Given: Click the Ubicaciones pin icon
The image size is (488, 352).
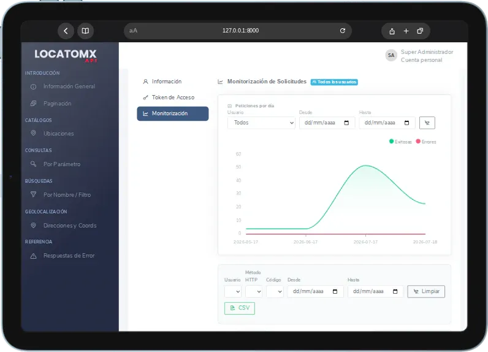Looking at the screenshot, I should (33, 133).
